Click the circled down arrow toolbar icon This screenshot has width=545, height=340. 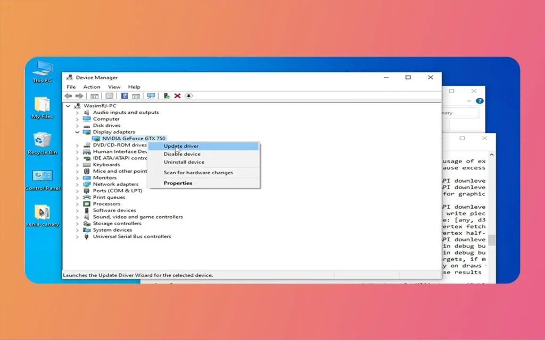[x=188, y=96]
